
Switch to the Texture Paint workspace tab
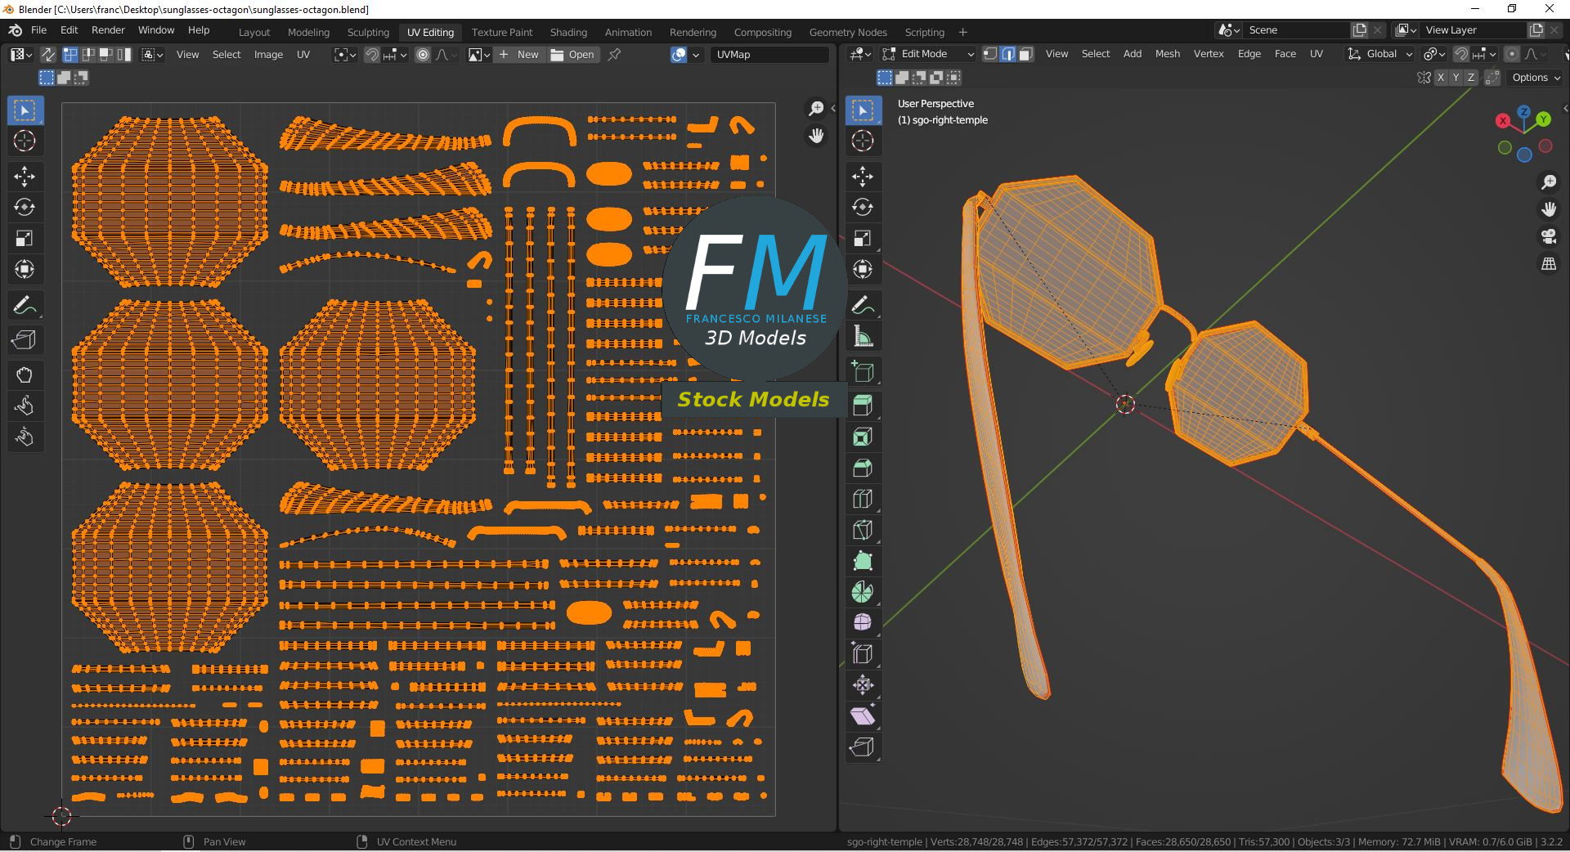coord(501,32)
